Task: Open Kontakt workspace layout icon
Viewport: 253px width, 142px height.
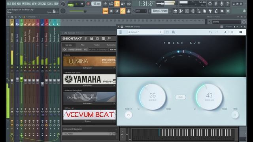Action: (103, 39)
